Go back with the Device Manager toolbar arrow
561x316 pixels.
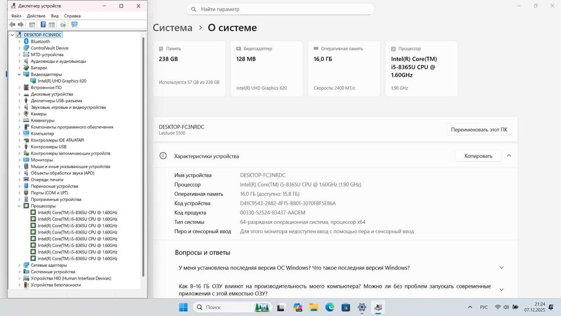(x=12, y=24)
